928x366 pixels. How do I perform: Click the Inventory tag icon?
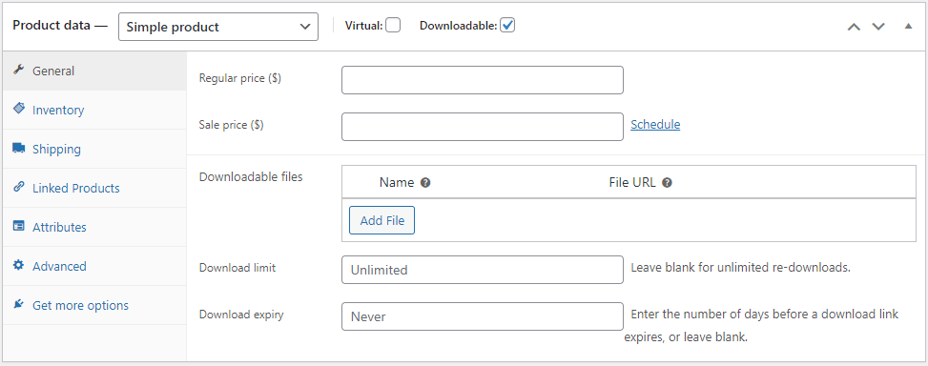coord(18,109)
